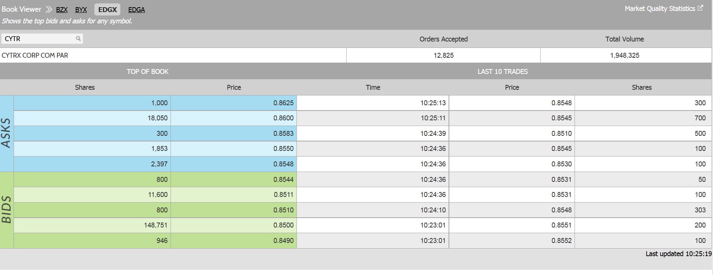Click the TOP OF BOOK section header

[x=148, y=71]
